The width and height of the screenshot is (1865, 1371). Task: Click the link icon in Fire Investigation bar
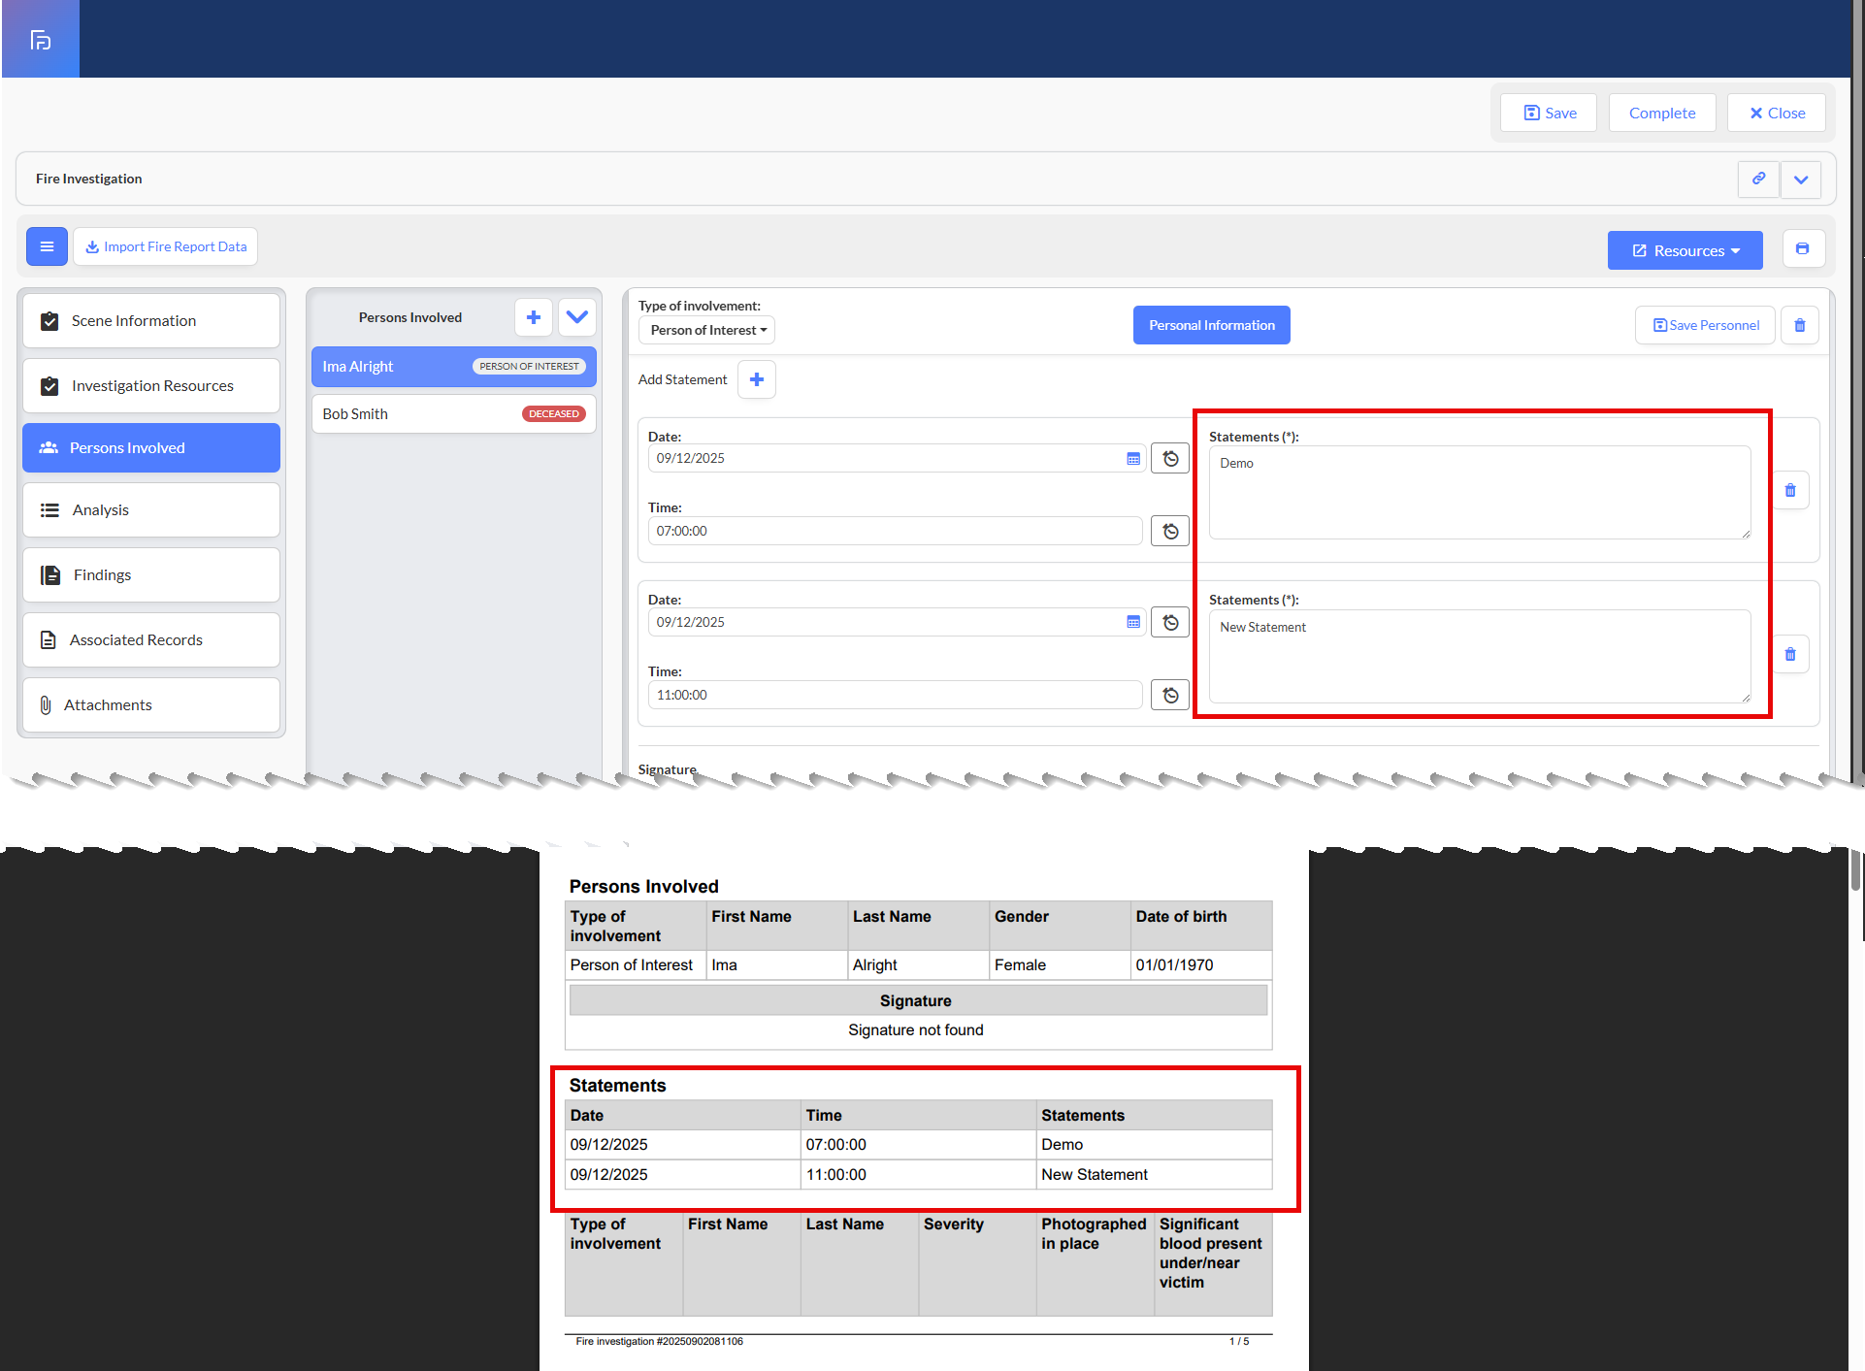[1758, 179]
